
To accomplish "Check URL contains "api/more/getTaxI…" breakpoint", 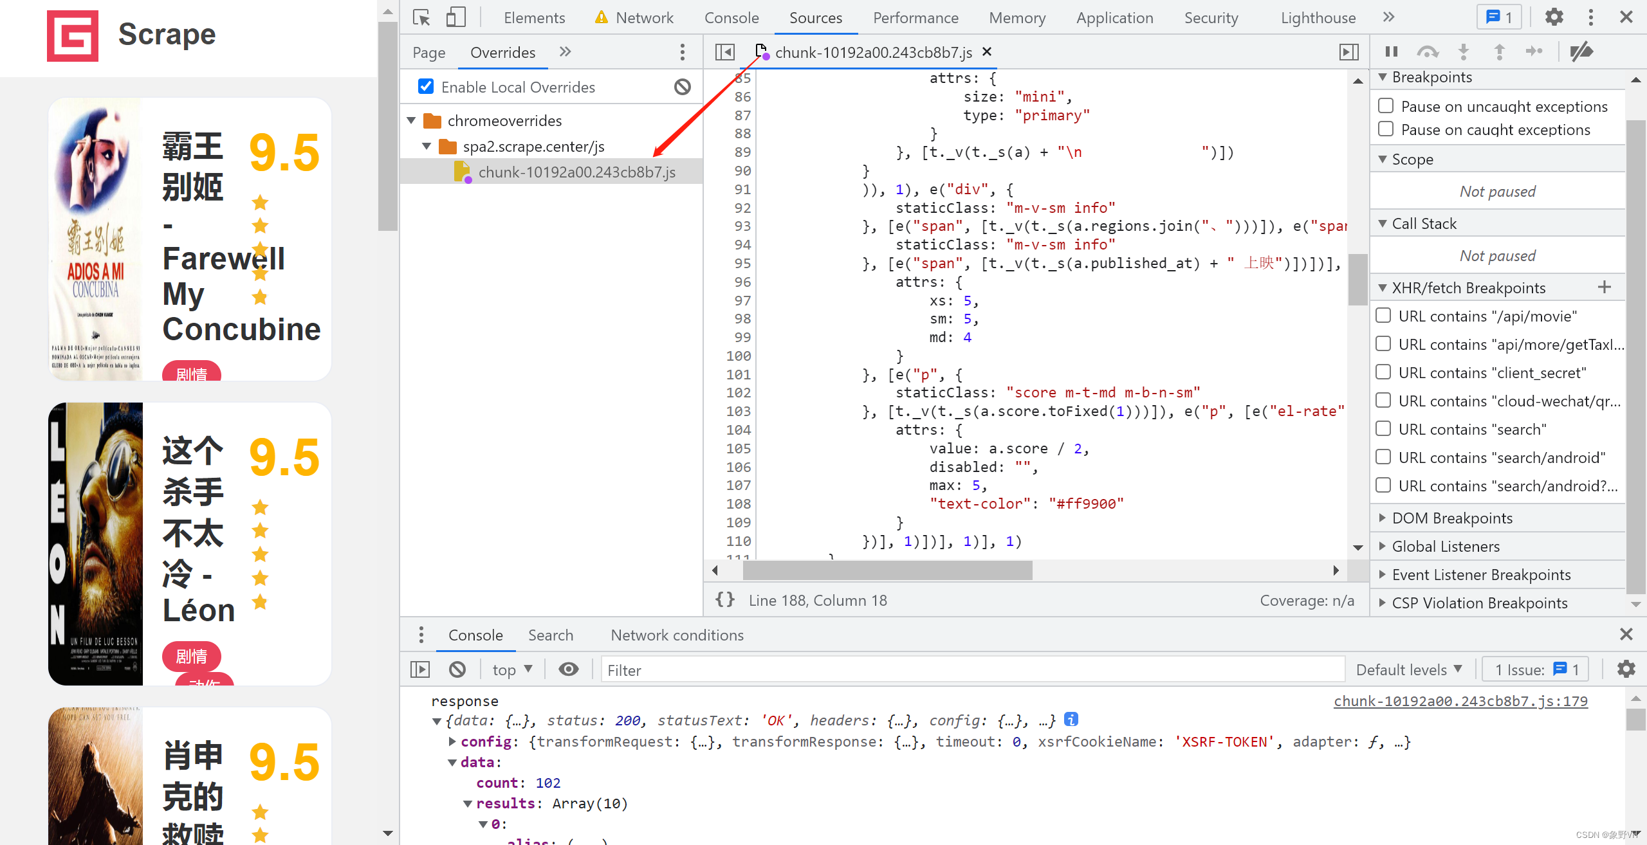I will [1383, 344].
